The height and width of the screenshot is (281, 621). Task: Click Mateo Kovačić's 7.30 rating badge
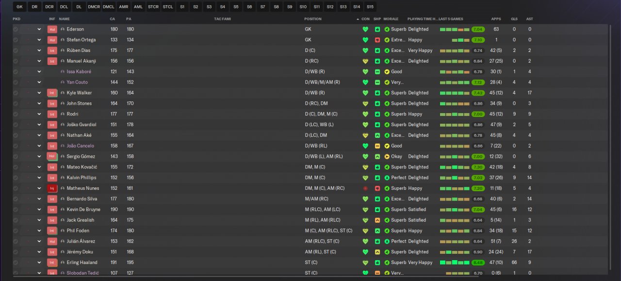[478, 167]
